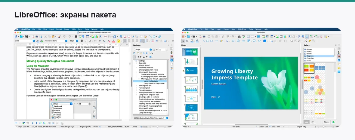Toggle Align Left in Writer formatting bar
This screenshot has height=140, width=355.
point(125,41)
